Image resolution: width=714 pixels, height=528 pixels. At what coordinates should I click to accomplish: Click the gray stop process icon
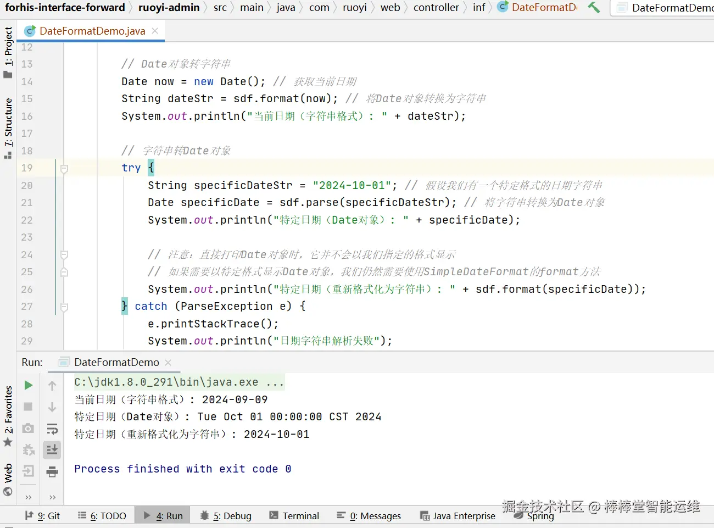(x=28, y=407)
